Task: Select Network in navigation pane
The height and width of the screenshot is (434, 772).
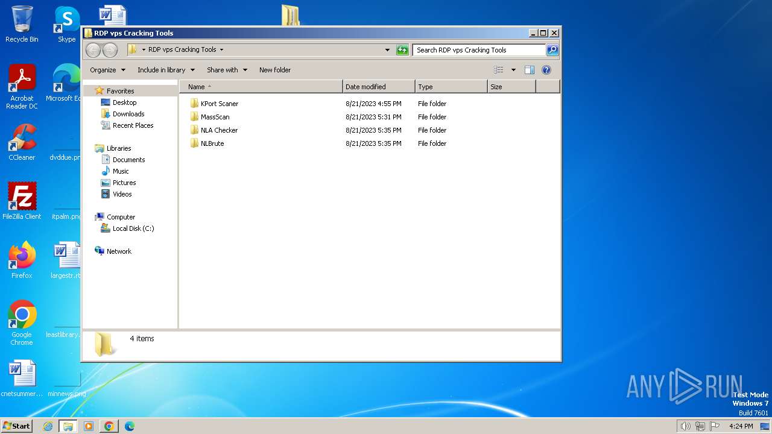Action: point(119,251)
